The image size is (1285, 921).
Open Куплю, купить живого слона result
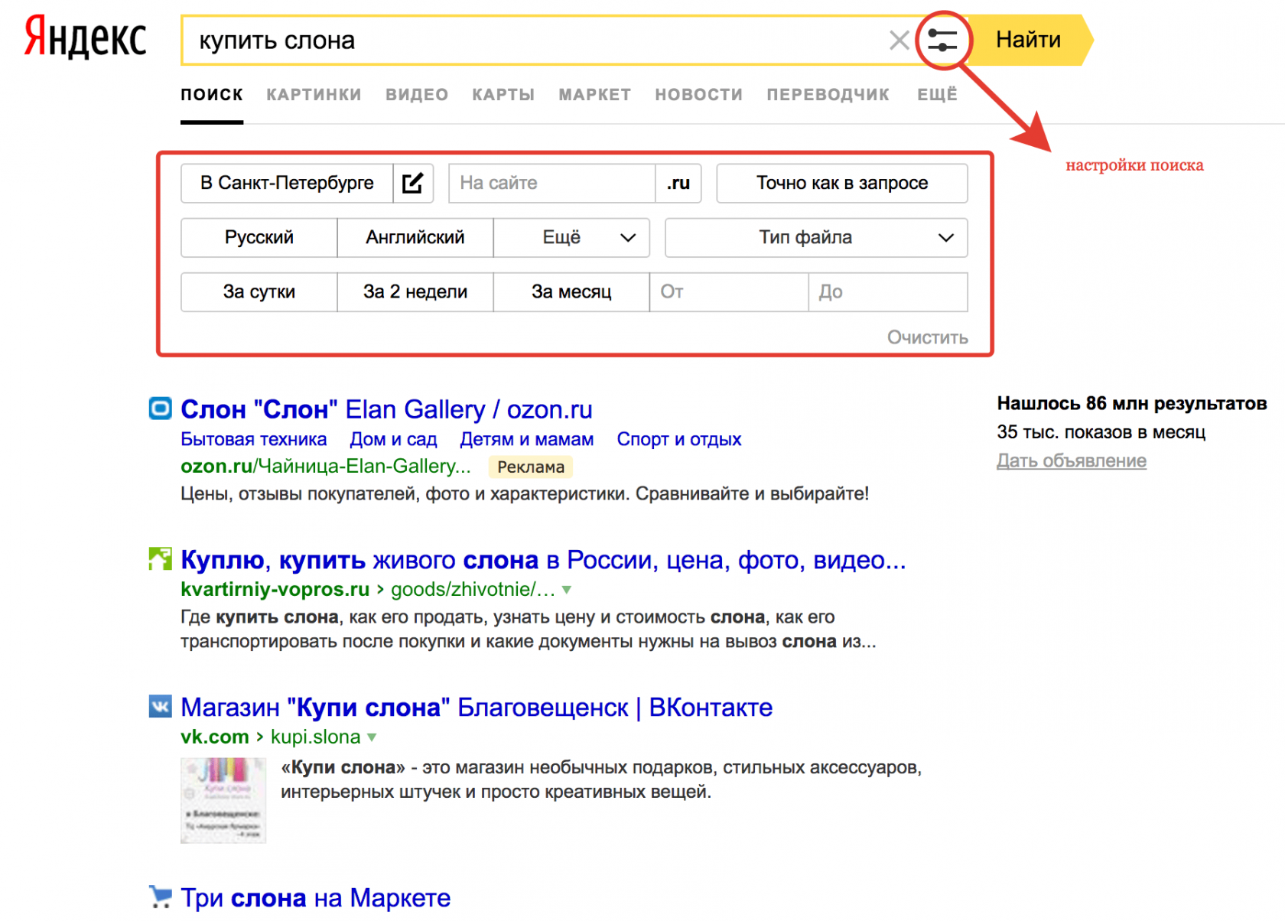point(543,560)
